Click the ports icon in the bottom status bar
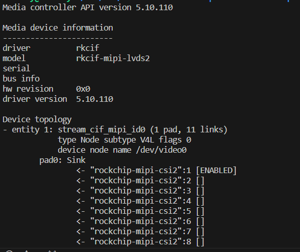Viewport: 300px width, 252px height. pyautogui.click(x=52, y=251)
